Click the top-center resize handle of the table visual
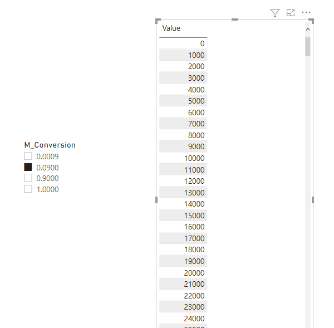This screenshot has width=334, height=328. [x=235, y=19]
